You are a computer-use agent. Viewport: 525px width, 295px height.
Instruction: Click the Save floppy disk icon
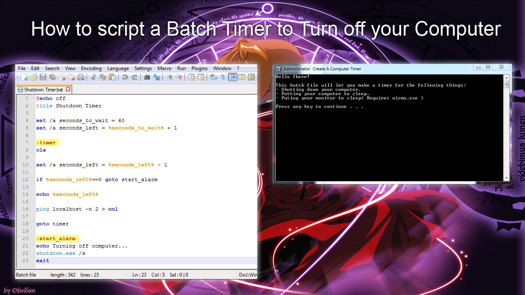click(x=43, y=77)
